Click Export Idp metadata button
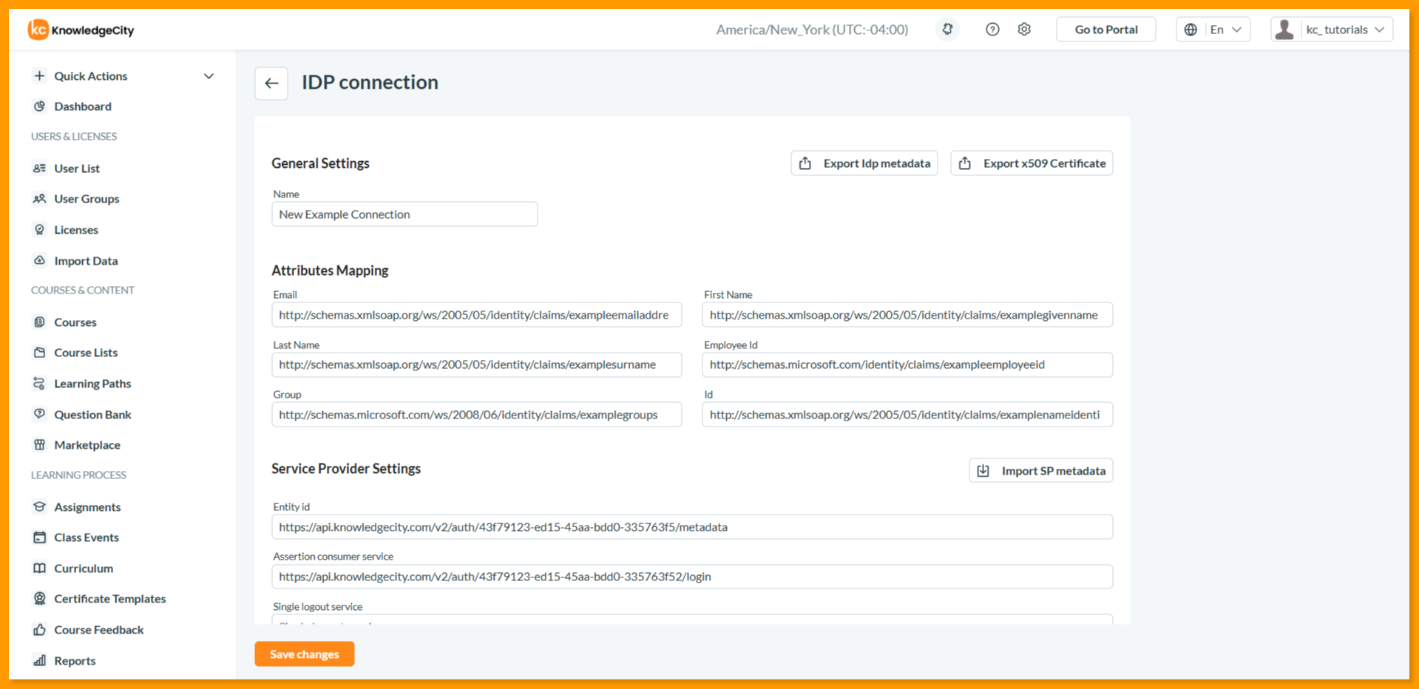This screenshot has width=1419, height=689. pos(864,163)
